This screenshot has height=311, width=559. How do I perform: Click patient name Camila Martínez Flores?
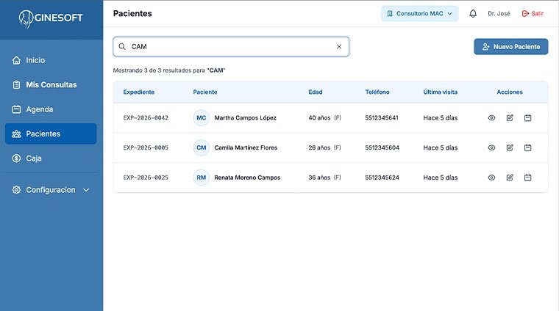coord(246,148)
